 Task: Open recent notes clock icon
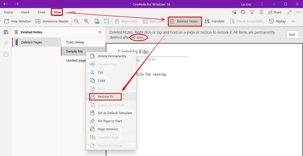pos(6,54)
